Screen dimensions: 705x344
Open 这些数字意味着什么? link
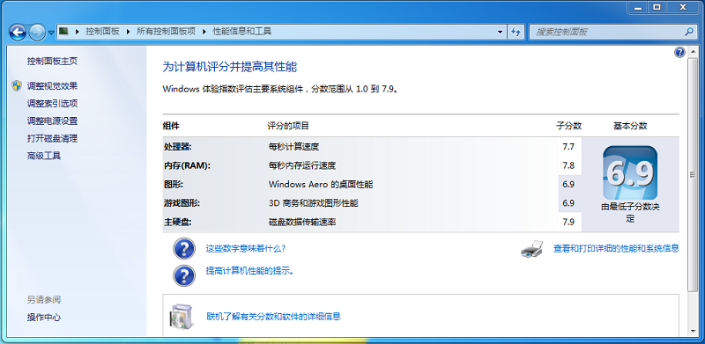coord(246,248)
